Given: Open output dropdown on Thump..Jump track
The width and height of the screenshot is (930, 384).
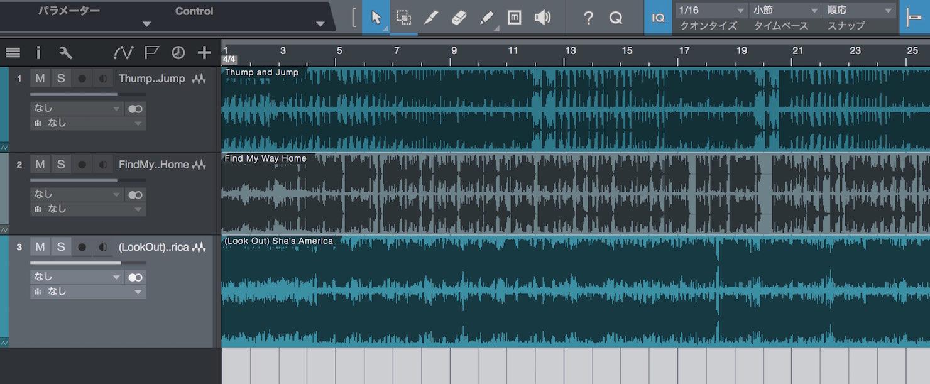Looking at the screenshot, I should point(88,123).
